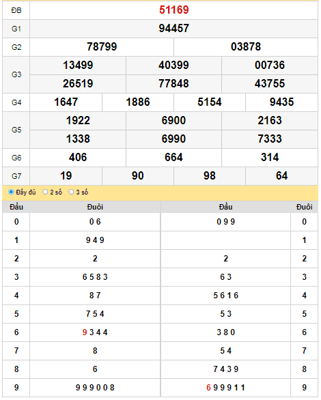Click the tail digits "6 5 8 3" cell

pos(95,276)
